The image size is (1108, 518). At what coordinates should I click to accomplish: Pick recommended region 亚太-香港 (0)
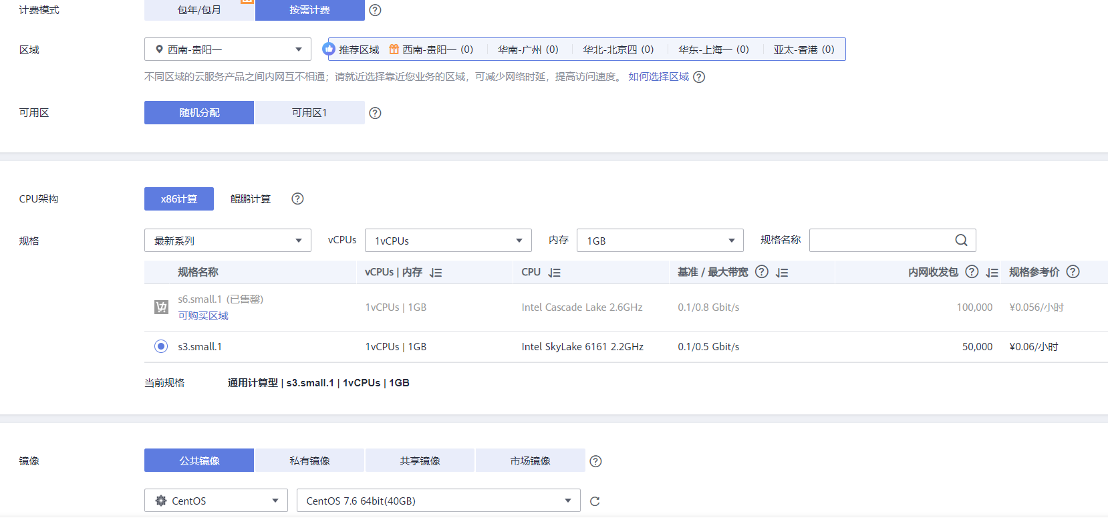[x=804, y=49]
